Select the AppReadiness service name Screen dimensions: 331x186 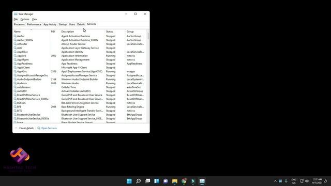click(25, 64)
